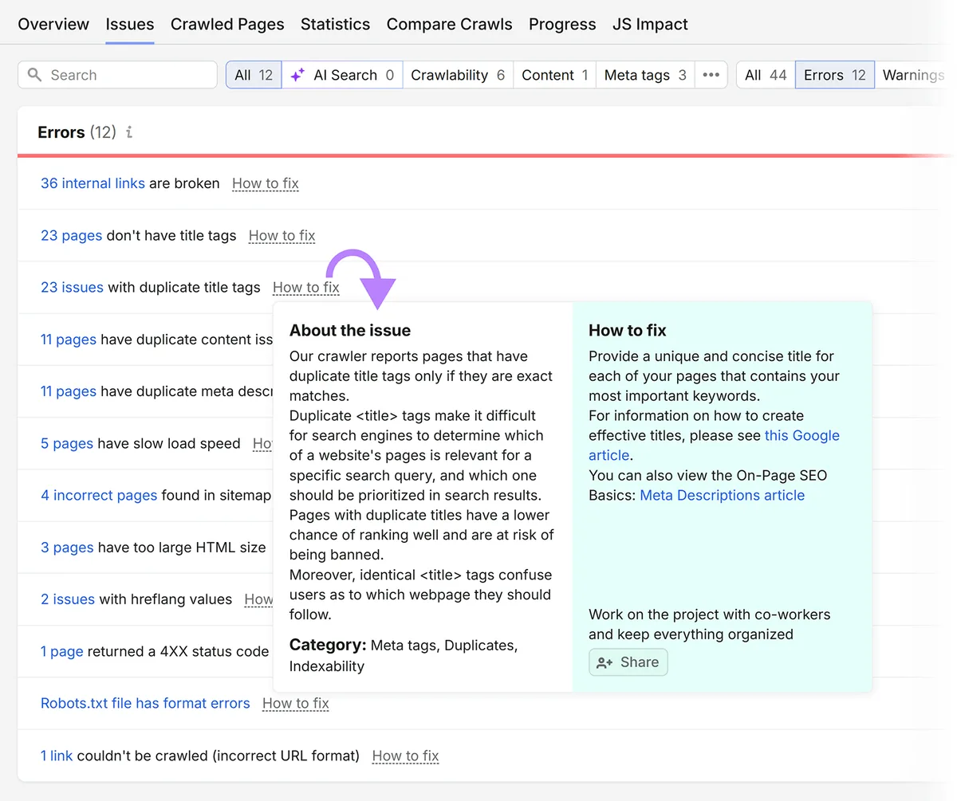
Task: Switch to the Warnings filter
Action: click(914, 75)
